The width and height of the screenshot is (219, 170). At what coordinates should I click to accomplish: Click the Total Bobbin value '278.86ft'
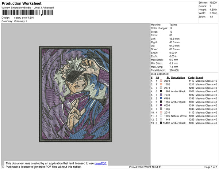point(174,70)
